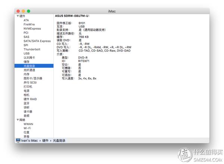Image resolution: width=224 pixels, height=164 pixels.
Task: Select Thunderbolt in the sidebar
Action: pos(32,49)
